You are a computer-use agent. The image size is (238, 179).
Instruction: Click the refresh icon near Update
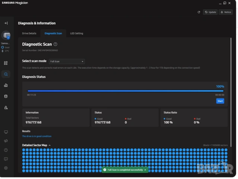point(199,12)
